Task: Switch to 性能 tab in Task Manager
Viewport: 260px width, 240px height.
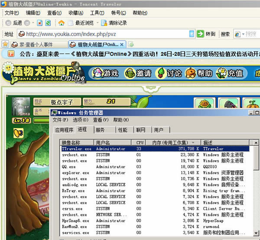Action: point(124,130)
